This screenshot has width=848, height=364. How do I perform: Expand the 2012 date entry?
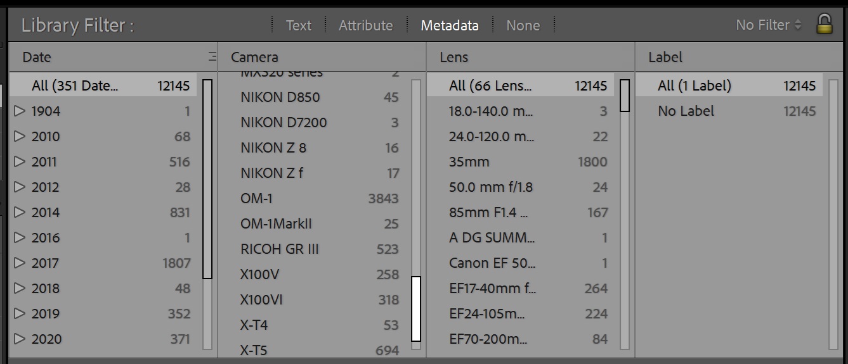point(20,187)
